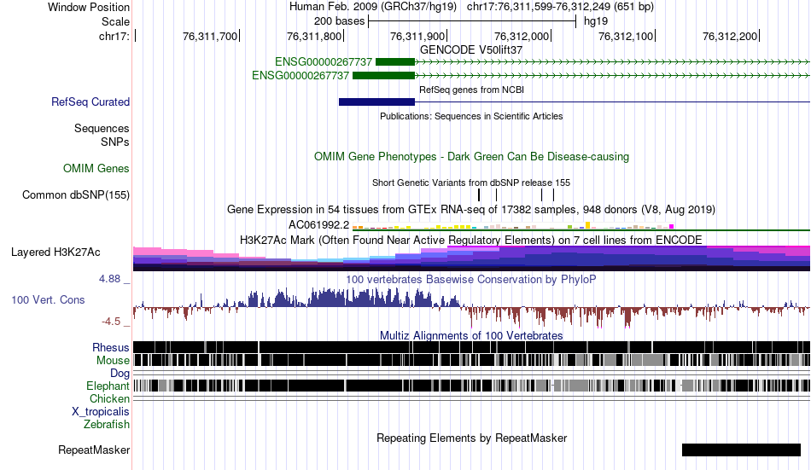Select the Dog species label

point(120,374)
